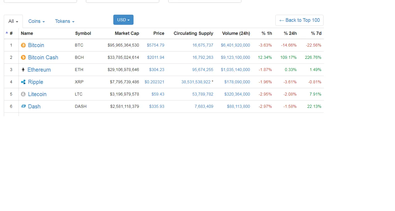This screenshot has width=395, height=211.
Task: Sort table by Symbol column header
Action: point(83,33)
